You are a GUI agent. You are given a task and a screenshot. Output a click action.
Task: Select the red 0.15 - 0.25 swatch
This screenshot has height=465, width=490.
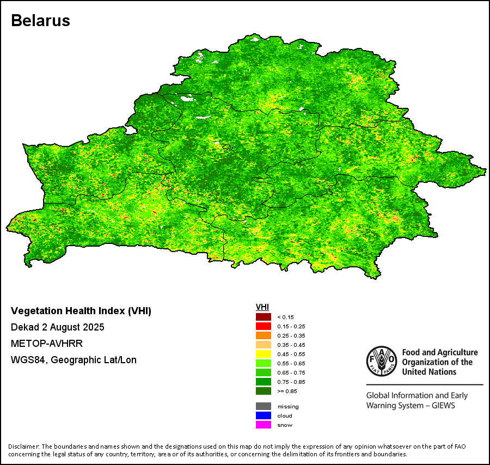tap(263, 326)
